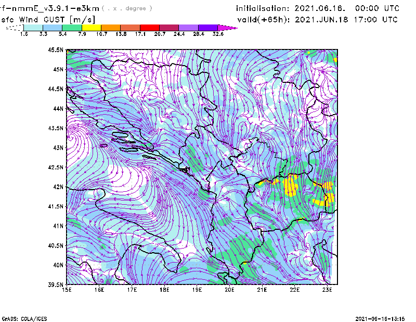Click the 39.5N latitude label
Viewport: 416px width, 322px height.
click(56, 284)
